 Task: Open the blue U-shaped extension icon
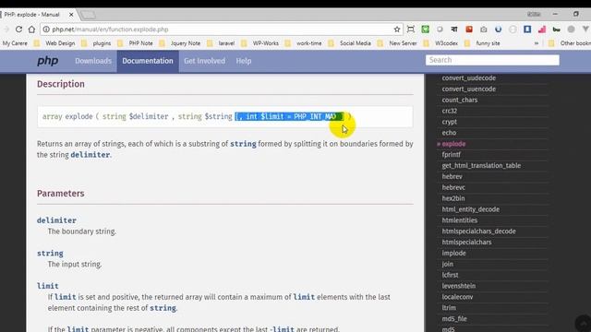pyautogui.click(x=498, y=29)
